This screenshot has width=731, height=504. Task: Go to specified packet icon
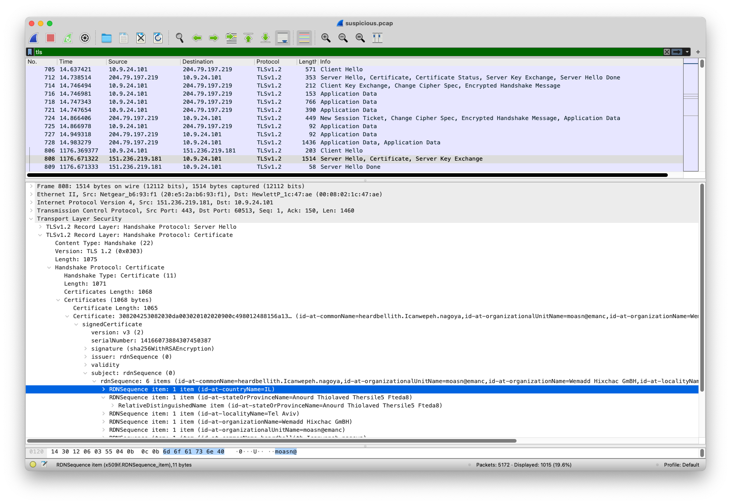pos(231,38)
